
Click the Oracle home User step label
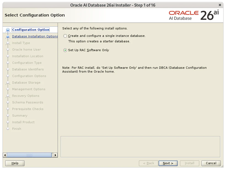click(x=26, y=50)
